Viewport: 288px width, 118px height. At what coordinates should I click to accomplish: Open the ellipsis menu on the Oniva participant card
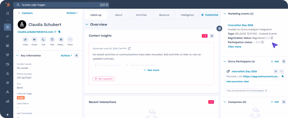tap(281, 71)
